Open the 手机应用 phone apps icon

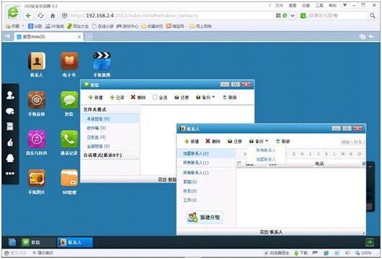[37, 100]
